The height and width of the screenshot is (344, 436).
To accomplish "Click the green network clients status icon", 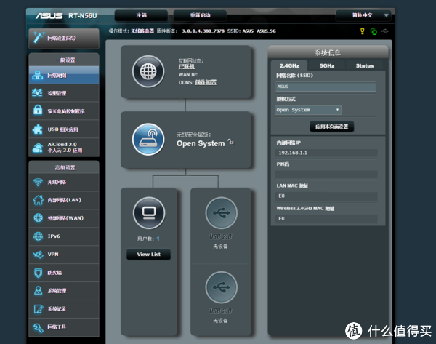I will tap(374, 31).
